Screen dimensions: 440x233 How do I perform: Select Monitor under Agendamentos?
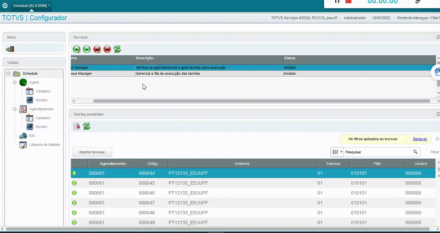click(41, 127)
